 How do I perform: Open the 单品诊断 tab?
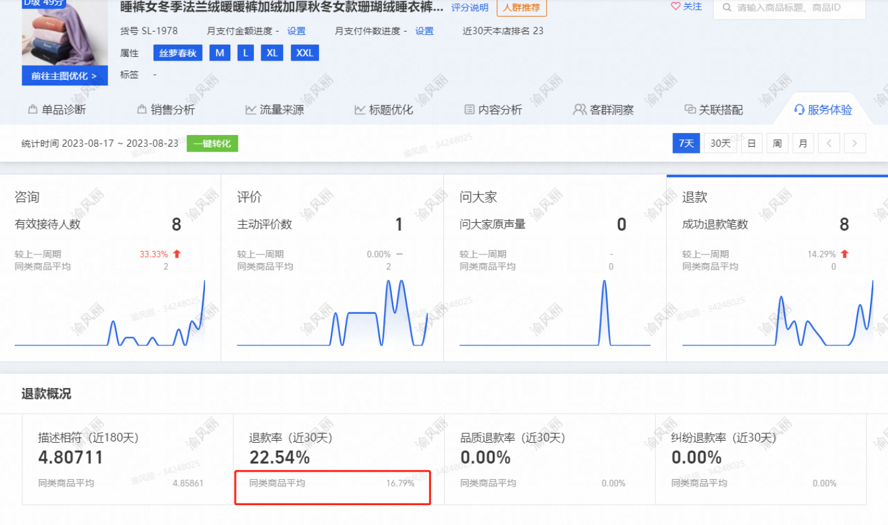point(57,110)
